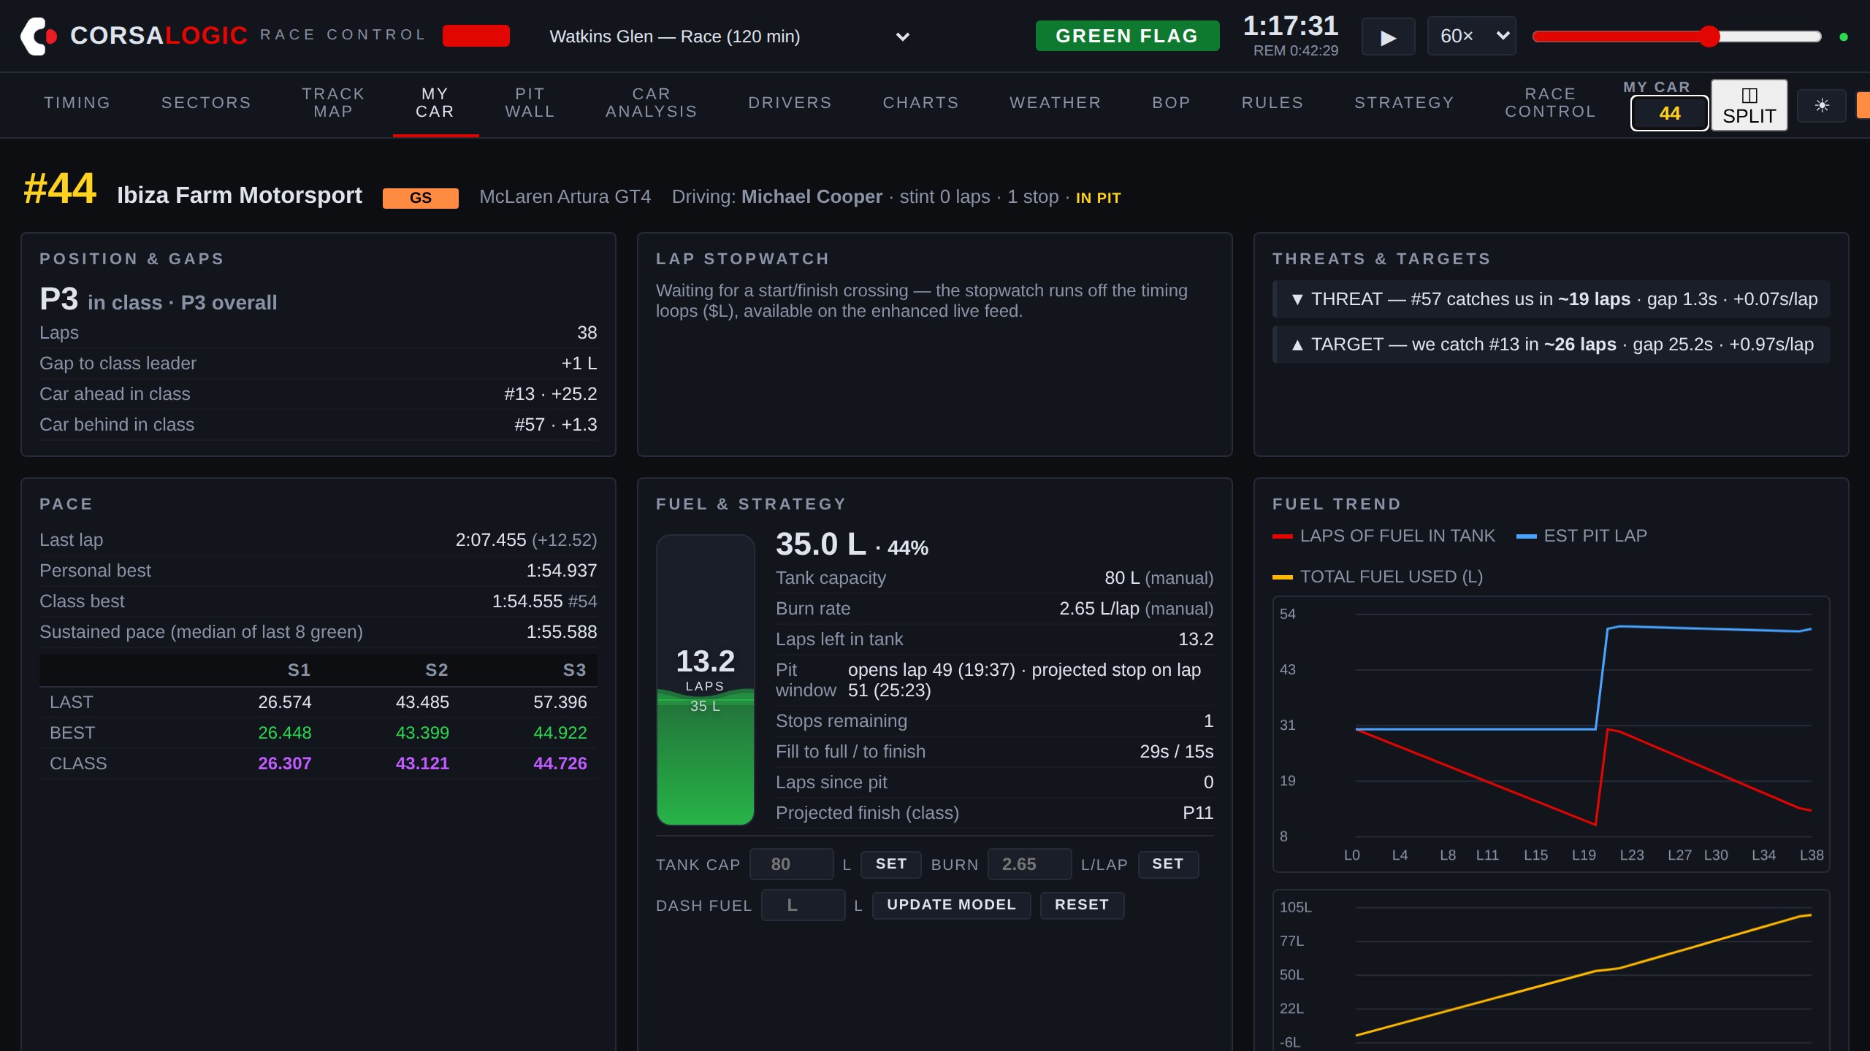The width and height of the screenshot is (1870, 1051).
Task: Click the replay timeline slider handle
Action: [1709, 36]
